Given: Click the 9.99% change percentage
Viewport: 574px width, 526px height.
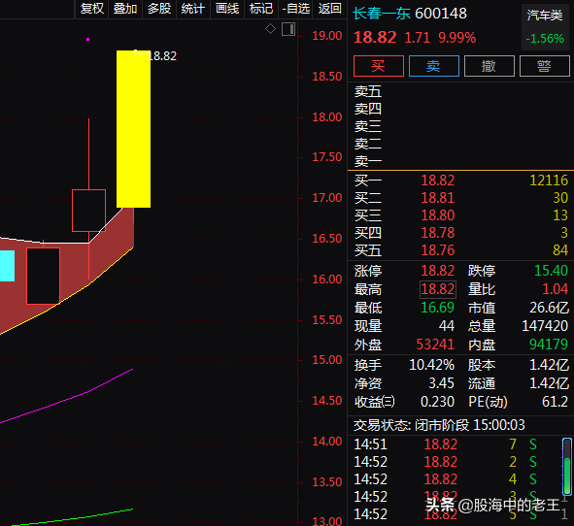Looking at the screenshot, I should coord(457,38).
